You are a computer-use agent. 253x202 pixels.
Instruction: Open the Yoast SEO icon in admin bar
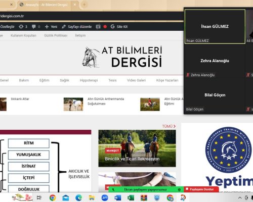[98, 27]
